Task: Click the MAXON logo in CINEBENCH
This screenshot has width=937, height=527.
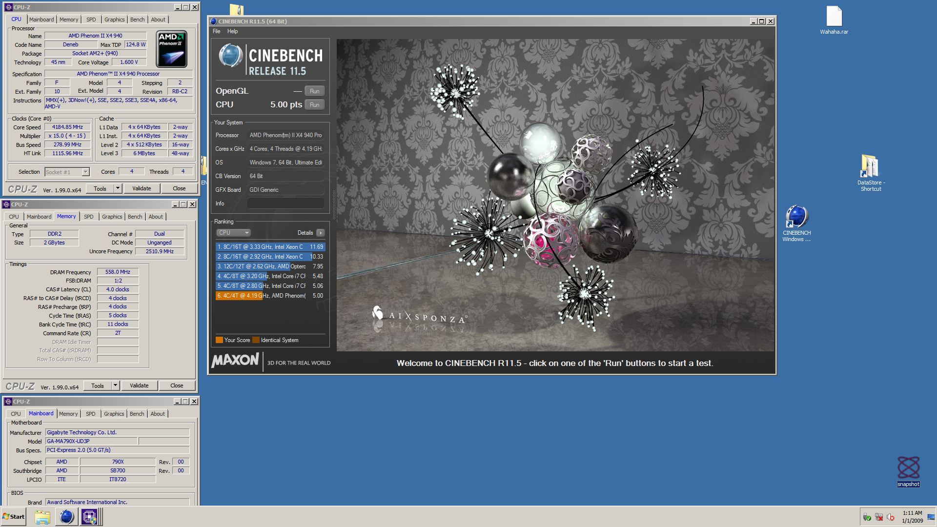Action: click(235, 361)
